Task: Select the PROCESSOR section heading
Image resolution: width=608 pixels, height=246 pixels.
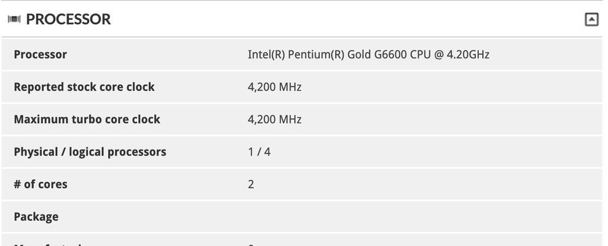Action: click(68, 19)
